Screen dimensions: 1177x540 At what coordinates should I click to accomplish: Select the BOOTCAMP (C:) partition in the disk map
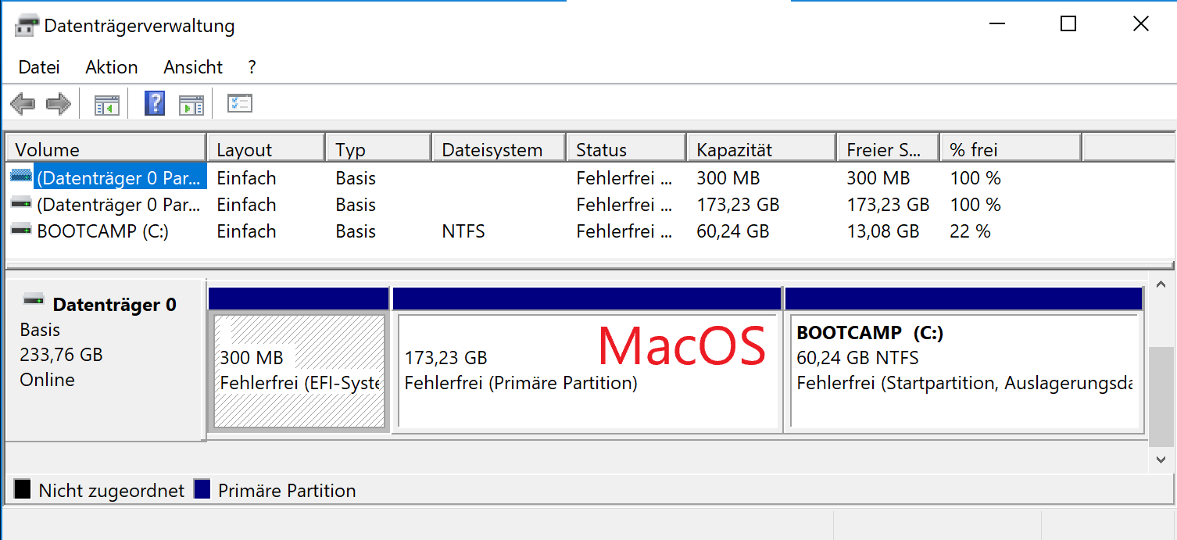964,371
